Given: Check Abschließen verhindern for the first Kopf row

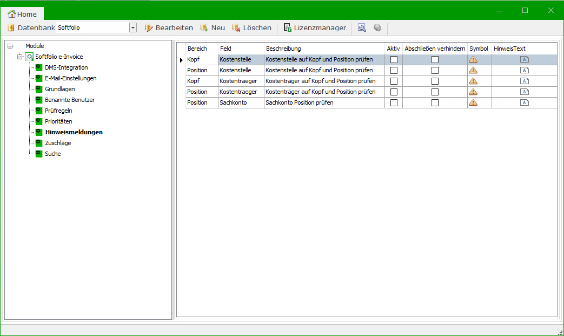Looking at the screenshot, I should pyautogui.click(x=435, y=59).
